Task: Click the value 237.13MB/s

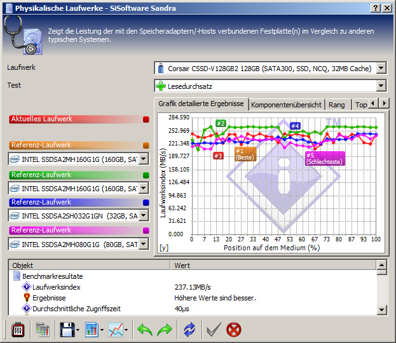Action: (193, 287)
